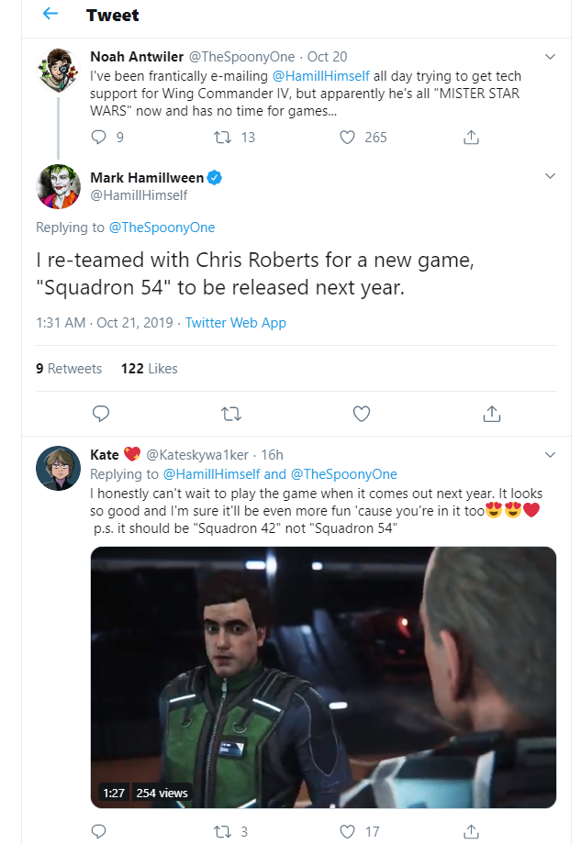View the 9 Retweets list
The width and height of the screenshot is (581, 844).
pyautogui.click(x=69, y=369)
